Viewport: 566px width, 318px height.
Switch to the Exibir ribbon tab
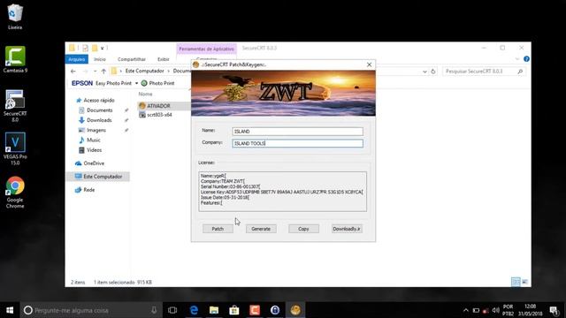click(x=163, y=59)
